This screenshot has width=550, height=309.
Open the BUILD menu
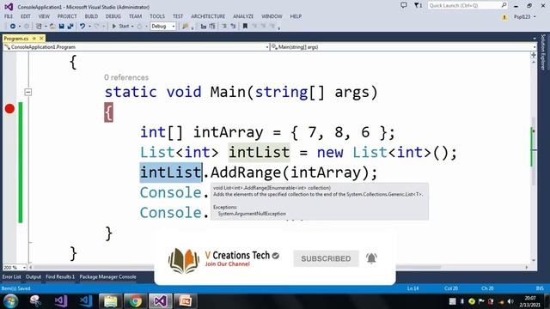pyautogui.click(x=91, y=16)
